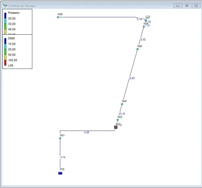
Task: Click the dark blue Pression legend swatch
Action: click(x=5, y=15)
